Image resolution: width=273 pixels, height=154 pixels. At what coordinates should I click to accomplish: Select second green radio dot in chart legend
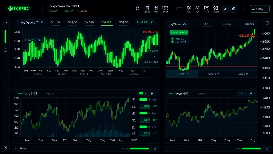coord(172,41)
